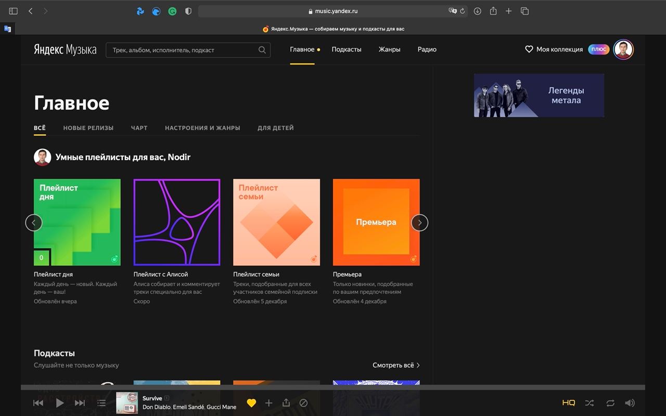Viewport: 666px width, 416px height.
Task: Click the peach Плейлист семьи cover
Action: (x=276, y=223)
